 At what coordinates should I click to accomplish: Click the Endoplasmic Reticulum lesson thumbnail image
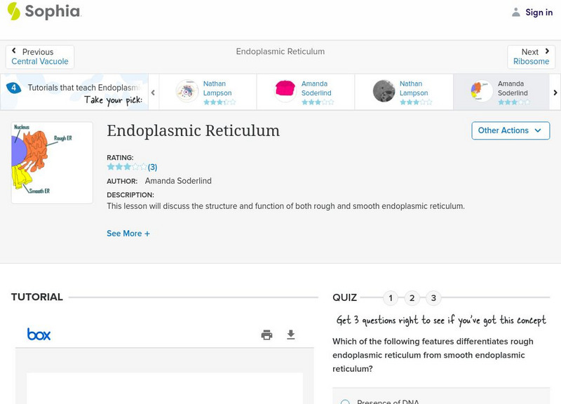click(52, 161)
